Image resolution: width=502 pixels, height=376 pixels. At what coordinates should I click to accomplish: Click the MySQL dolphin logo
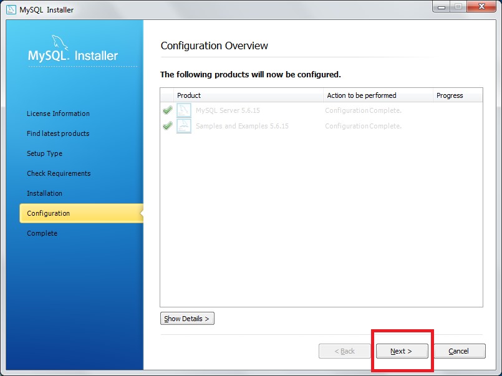(x=60, y=42)
